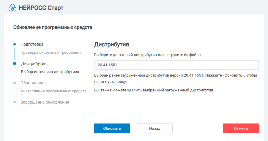Click the grey bullet beside the Обновление step

pos(15,83)
